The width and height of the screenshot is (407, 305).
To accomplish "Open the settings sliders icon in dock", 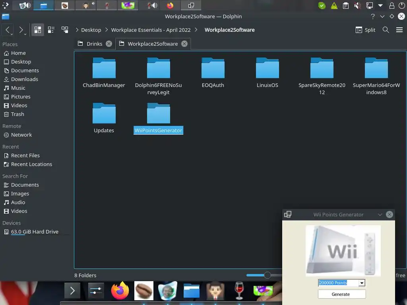I will click(96, 291).
